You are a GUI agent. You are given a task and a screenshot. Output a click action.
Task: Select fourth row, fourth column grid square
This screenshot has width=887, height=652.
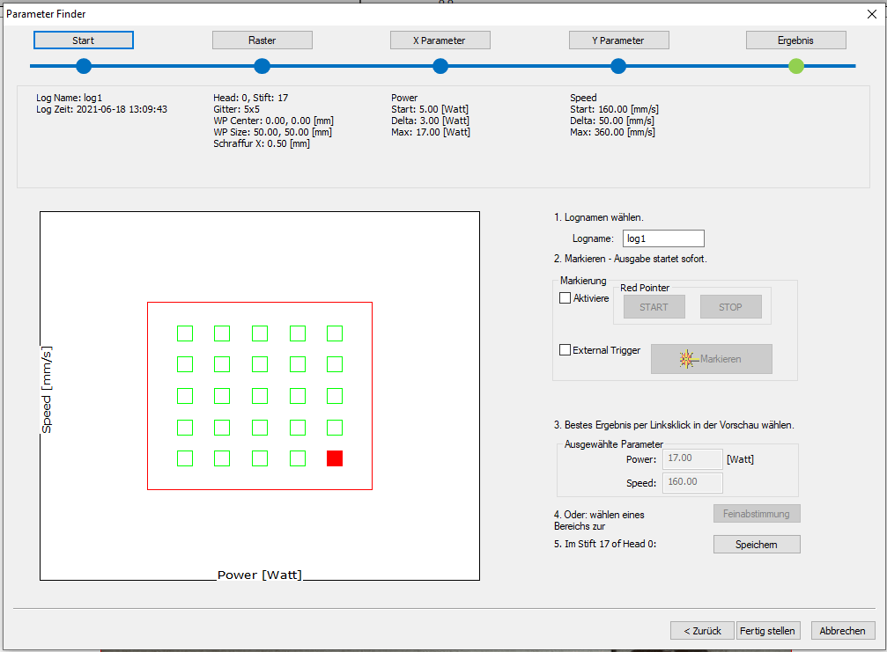[x=298, y=428]
